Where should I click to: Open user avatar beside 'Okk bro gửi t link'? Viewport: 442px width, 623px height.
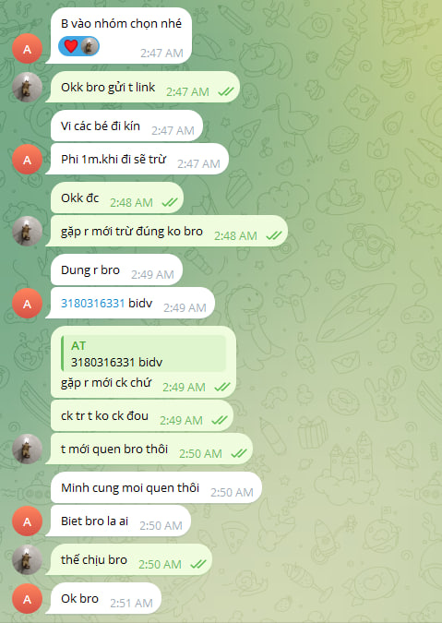tap(27, 88)
